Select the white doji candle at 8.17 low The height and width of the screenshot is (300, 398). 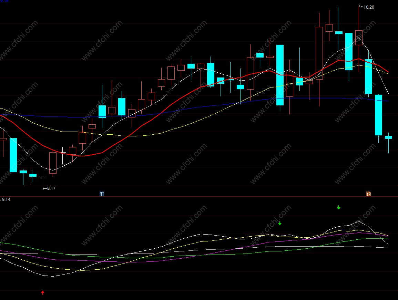tap(43, 177)
